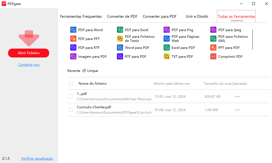Tick the checkbox for Currículo-Chenke.pdf

(x=71, y=110)
